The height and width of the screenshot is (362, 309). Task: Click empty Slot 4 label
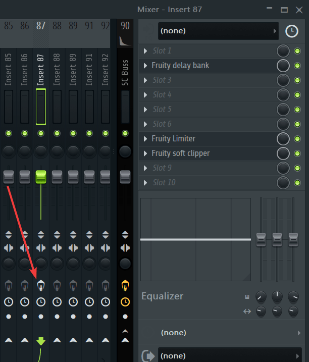click(162, 95)
